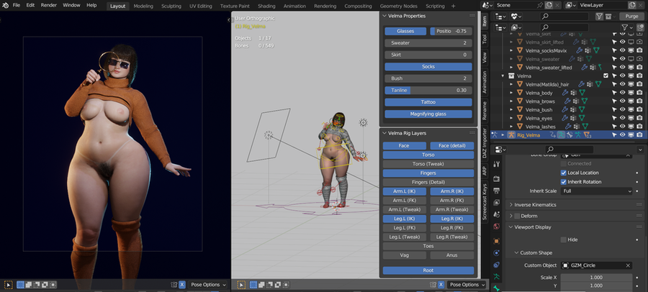Image resolution: width=648 pixels, height=292 pixels.
Task: Toggle eye visibility for Rig_Velma
Action: pos(622,135)
